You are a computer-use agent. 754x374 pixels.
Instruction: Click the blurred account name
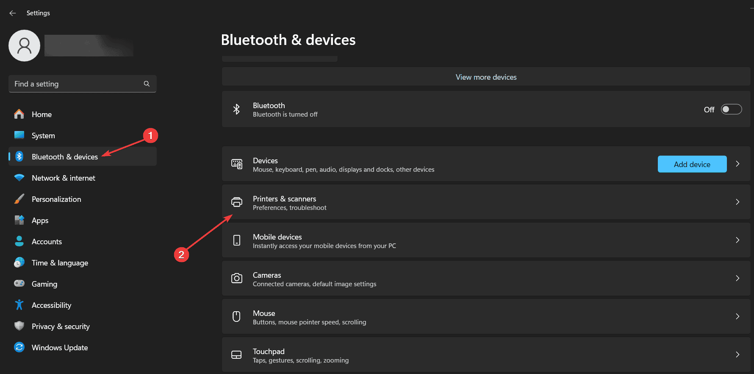pyautogui.click(x=89, y=45)
